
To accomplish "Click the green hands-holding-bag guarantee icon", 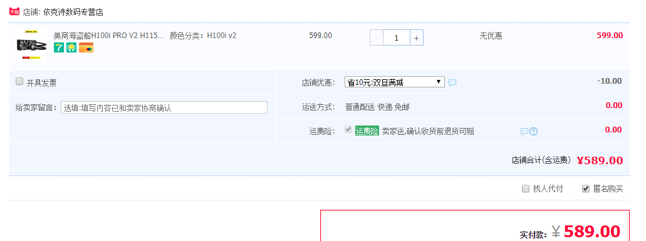I will pyautogui.click(x=71, y=47).
